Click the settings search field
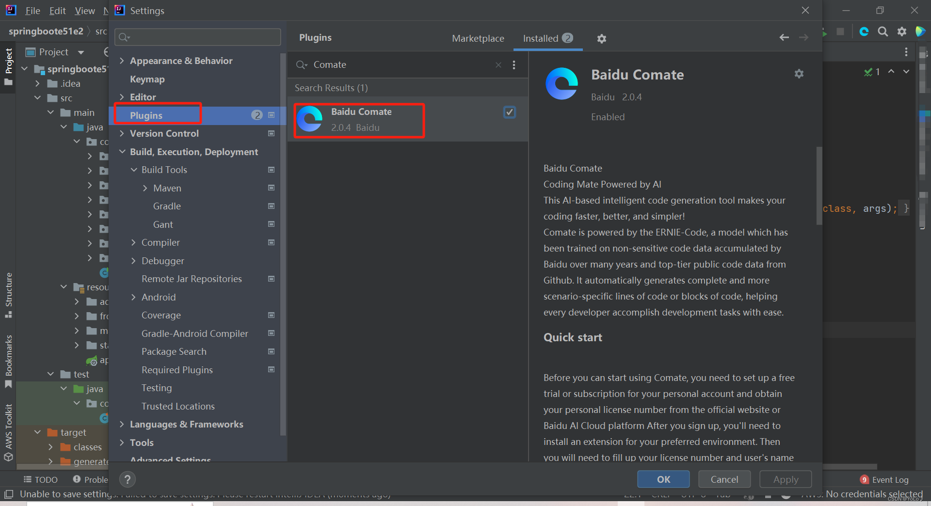 point(198,37)
